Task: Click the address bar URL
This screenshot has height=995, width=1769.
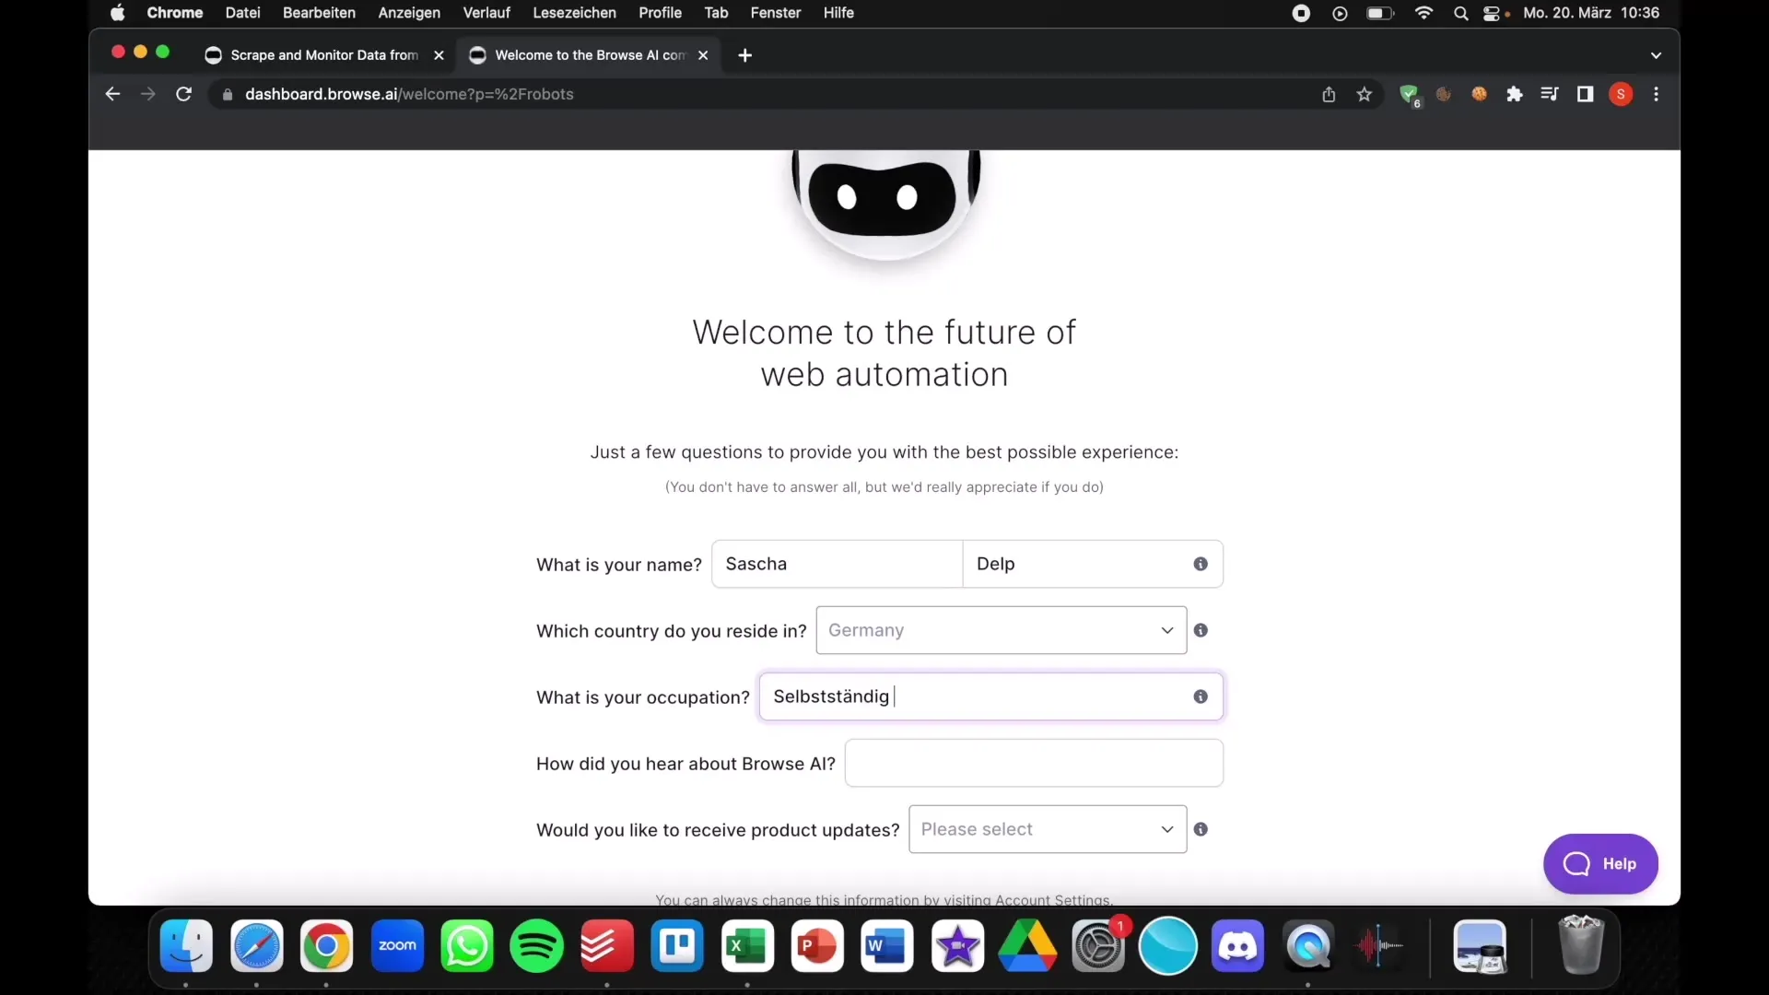Action: (409, 94)
